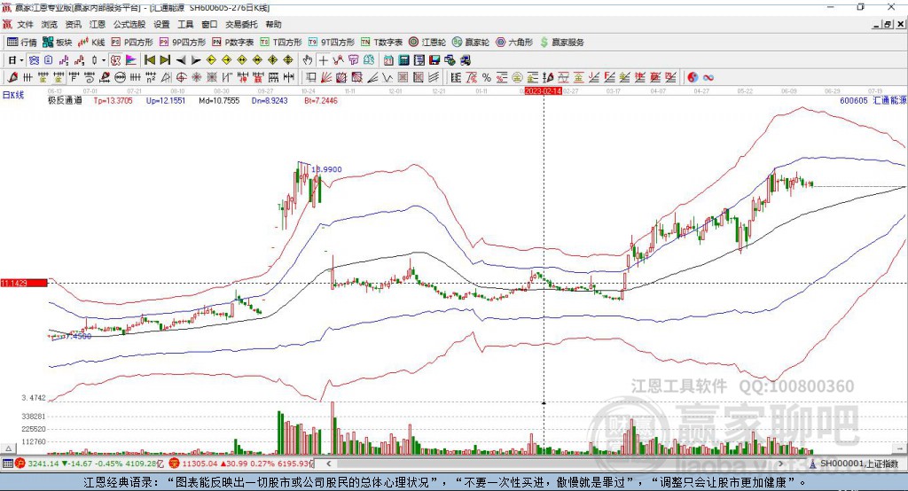Open 赢家服务 with the dollar icon
Viewport: 908px width, 491px height.
click(x=561, y=43)
